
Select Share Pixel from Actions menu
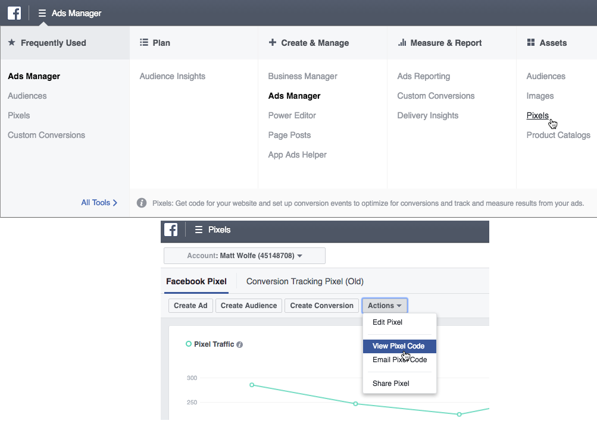click(x=399, y=384)
